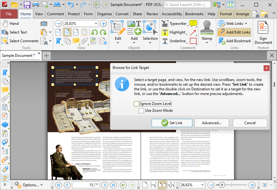Select the red Rectangle annotation tool

pos(193,41)
